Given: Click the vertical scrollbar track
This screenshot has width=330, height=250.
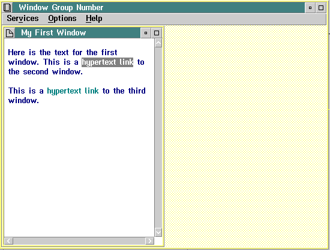Looking at the screenshot, I should [158, 138].
